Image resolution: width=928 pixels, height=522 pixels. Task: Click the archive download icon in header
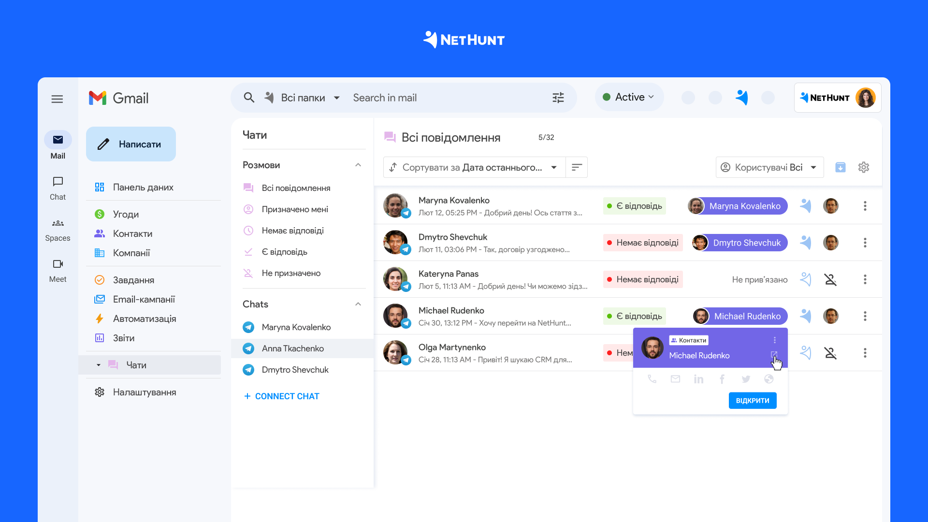click(841, 167)
